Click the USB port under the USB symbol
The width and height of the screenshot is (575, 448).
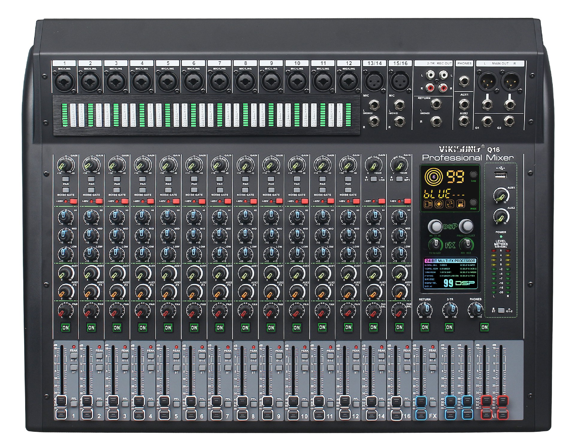point(500,175)
